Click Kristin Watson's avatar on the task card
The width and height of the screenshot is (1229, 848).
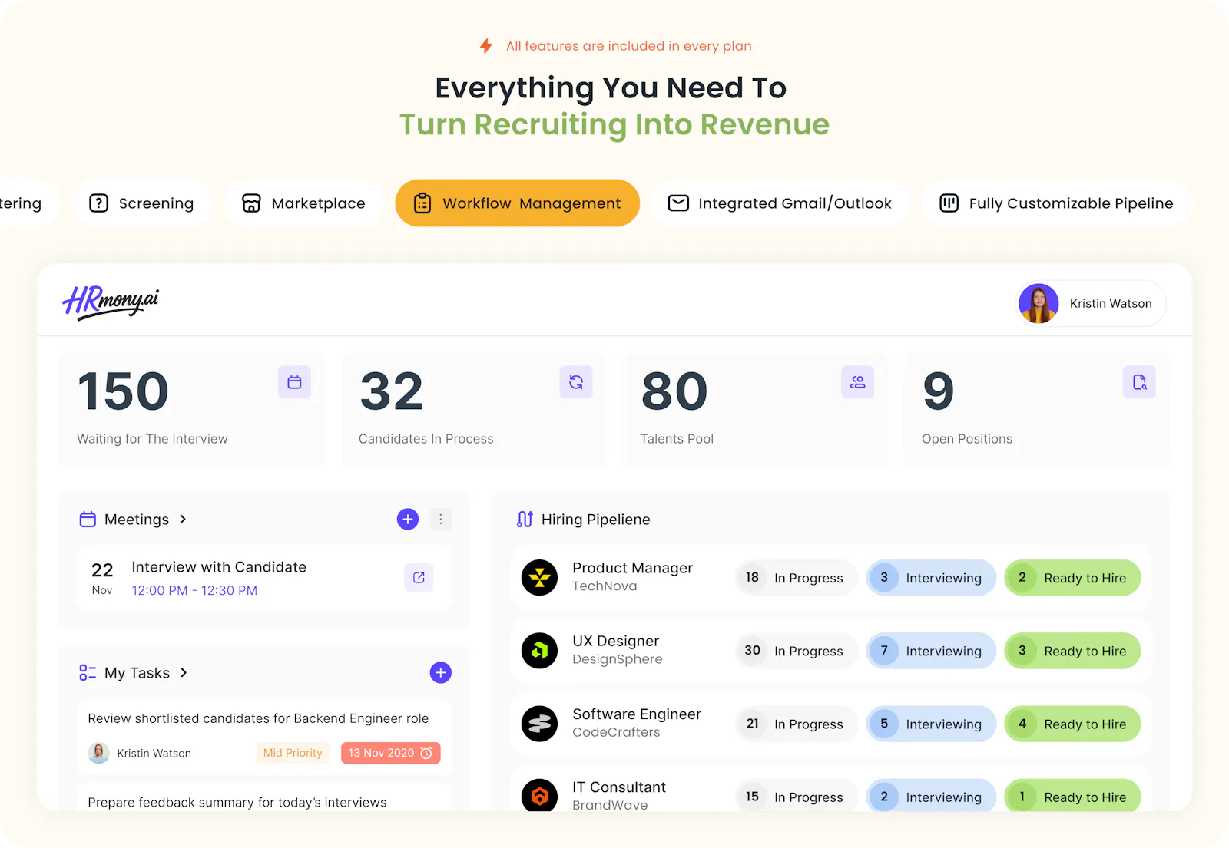pos(98,753)
